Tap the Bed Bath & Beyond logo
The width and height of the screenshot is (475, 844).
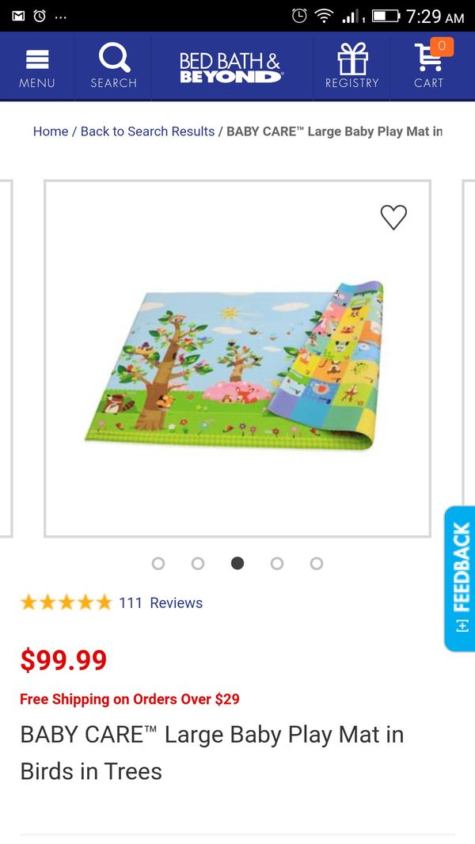230,68
